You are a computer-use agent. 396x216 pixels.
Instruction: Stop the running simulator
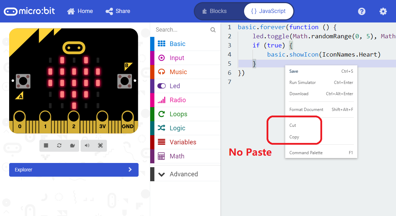coord(46,145)
